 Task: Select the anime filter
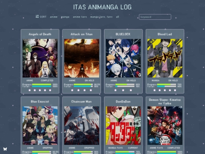click(x=54, y=17)
